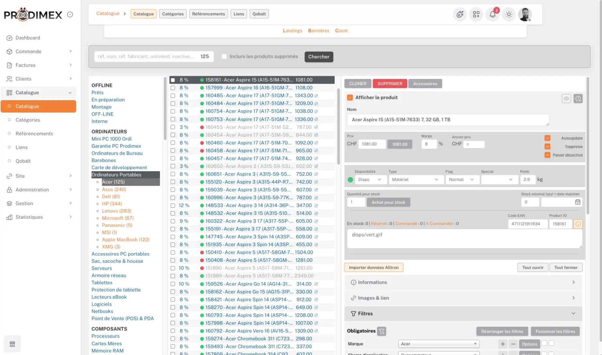Screen dimensions: 602x355
Task: Open the Bannières sub-tab
Action: pos(318,31)
